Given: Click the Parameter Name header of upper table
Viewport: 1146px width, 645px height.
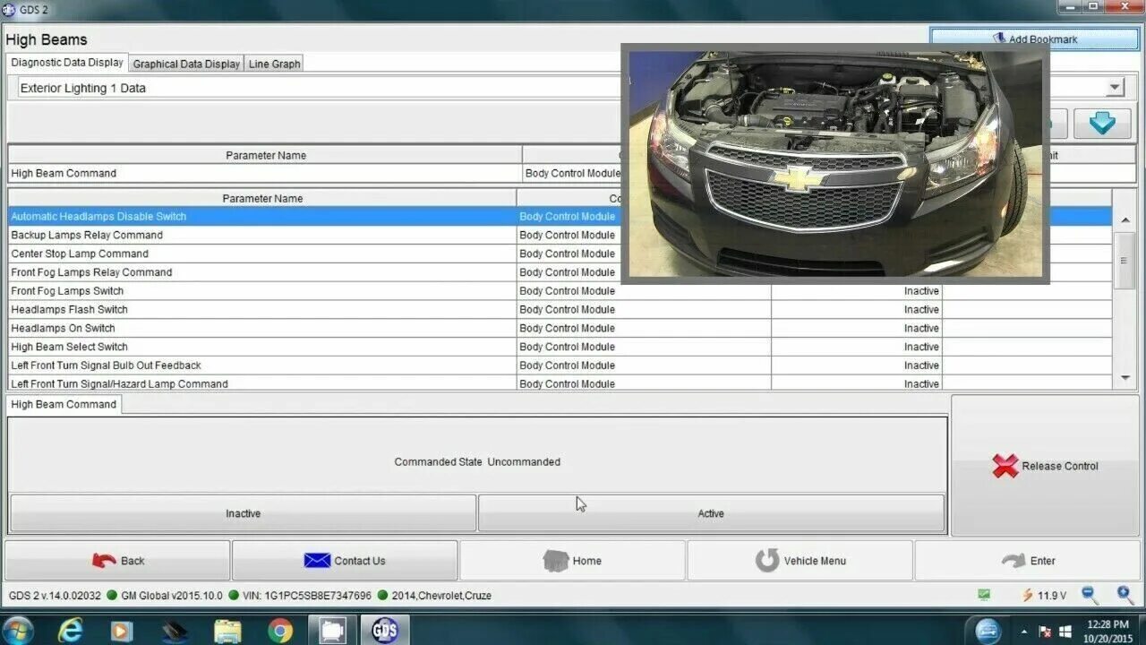Looking at the screenshot, I should click(265, 155).
